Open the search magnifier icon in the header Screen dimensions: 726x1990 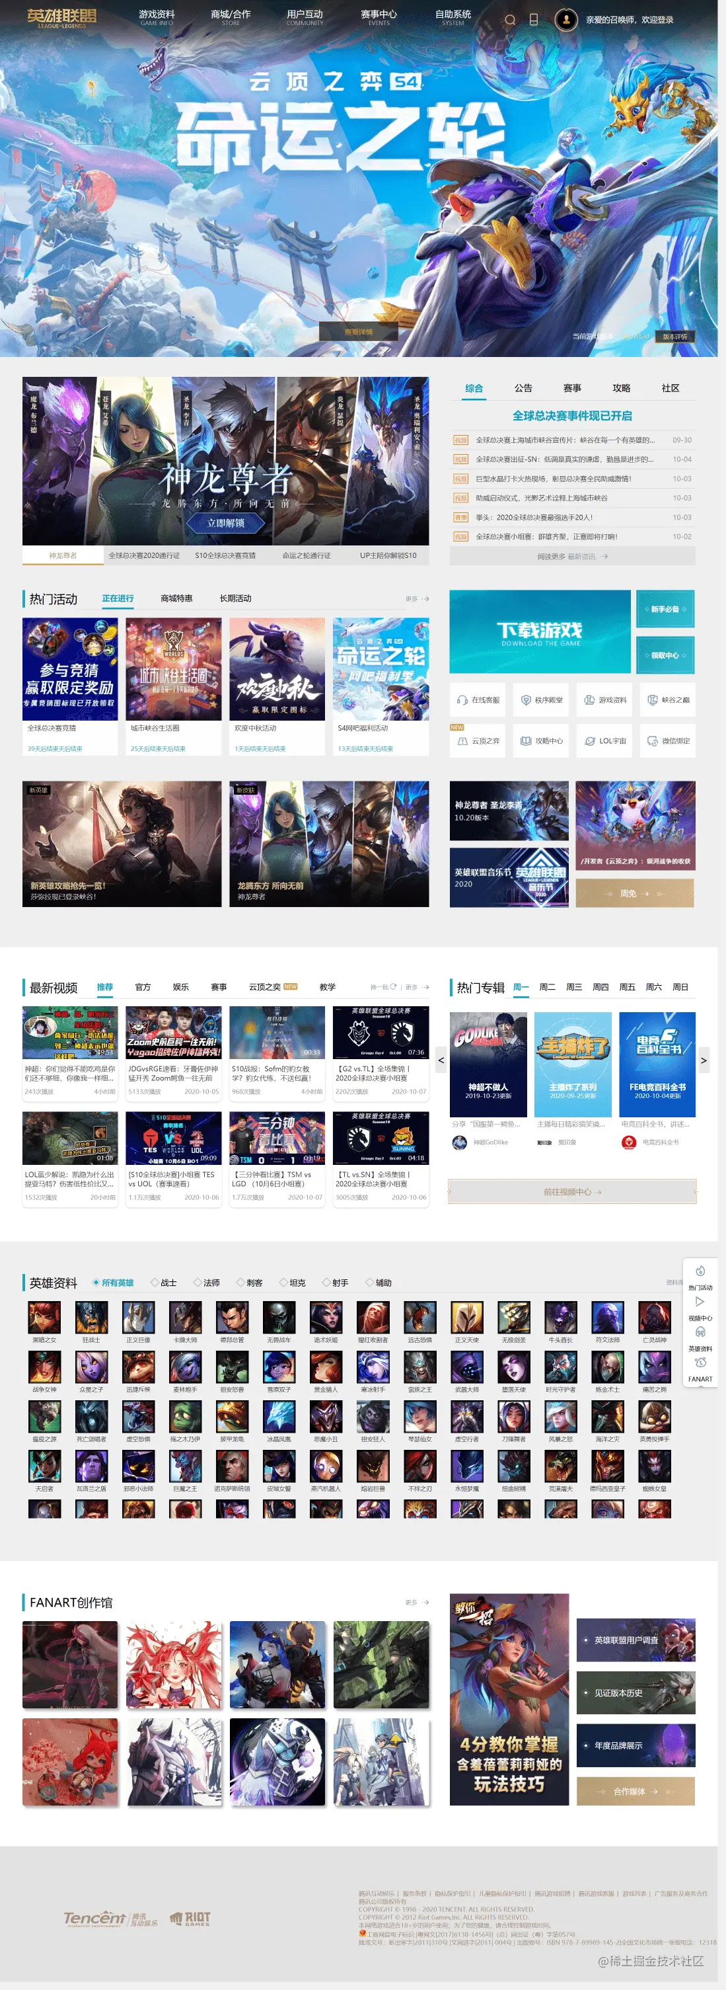click(509, 20)
